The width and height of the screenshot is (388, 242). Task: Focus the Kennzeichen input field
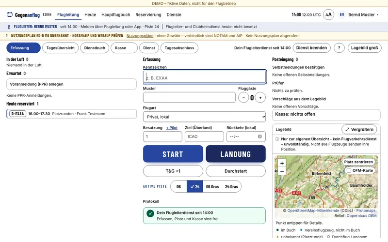click(204, 77)
